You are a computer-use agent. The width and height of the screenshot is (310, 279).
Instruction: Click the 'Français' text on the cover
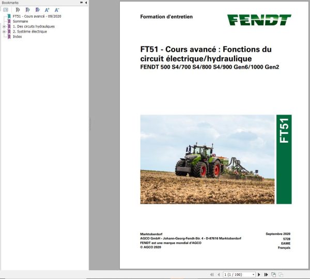tap(284, 248)
